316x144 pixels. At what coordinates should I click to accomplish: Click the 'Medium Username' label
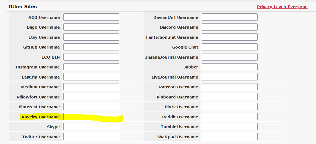tap(40, 87)
